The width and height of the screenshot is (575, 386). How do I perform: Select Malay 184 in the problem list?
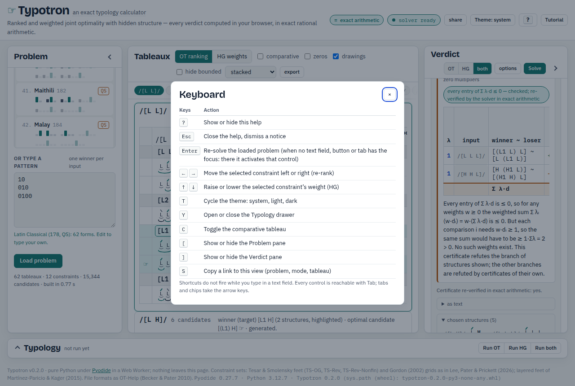(x=65, y=132)
